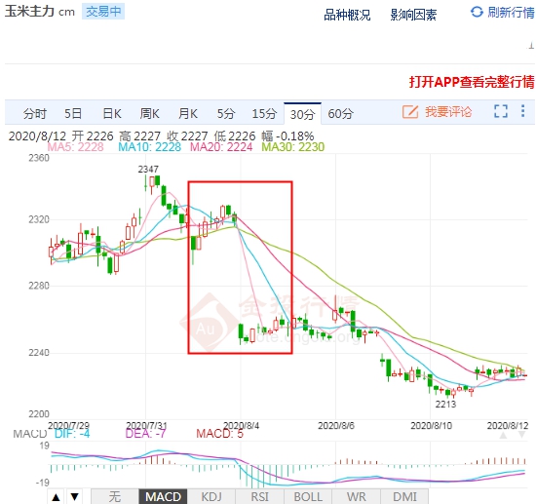Click the DEA: -7 value label
This screenshot has height=504, width=536.
[x=145, y=434]
